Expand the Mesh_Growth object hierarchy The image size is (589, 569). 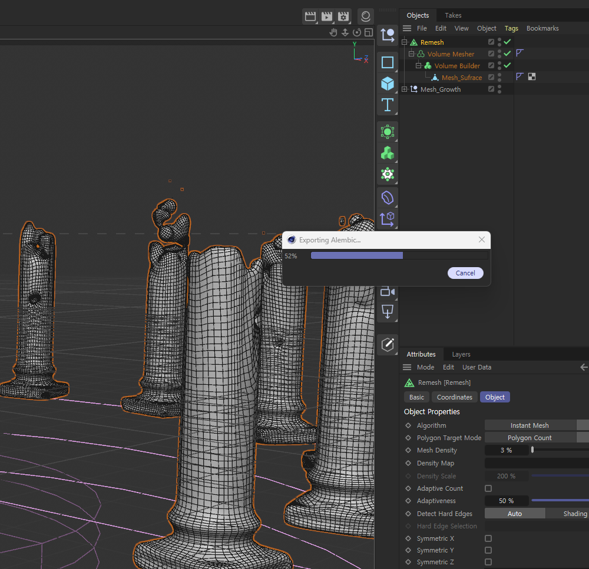(x=405, y=89)
